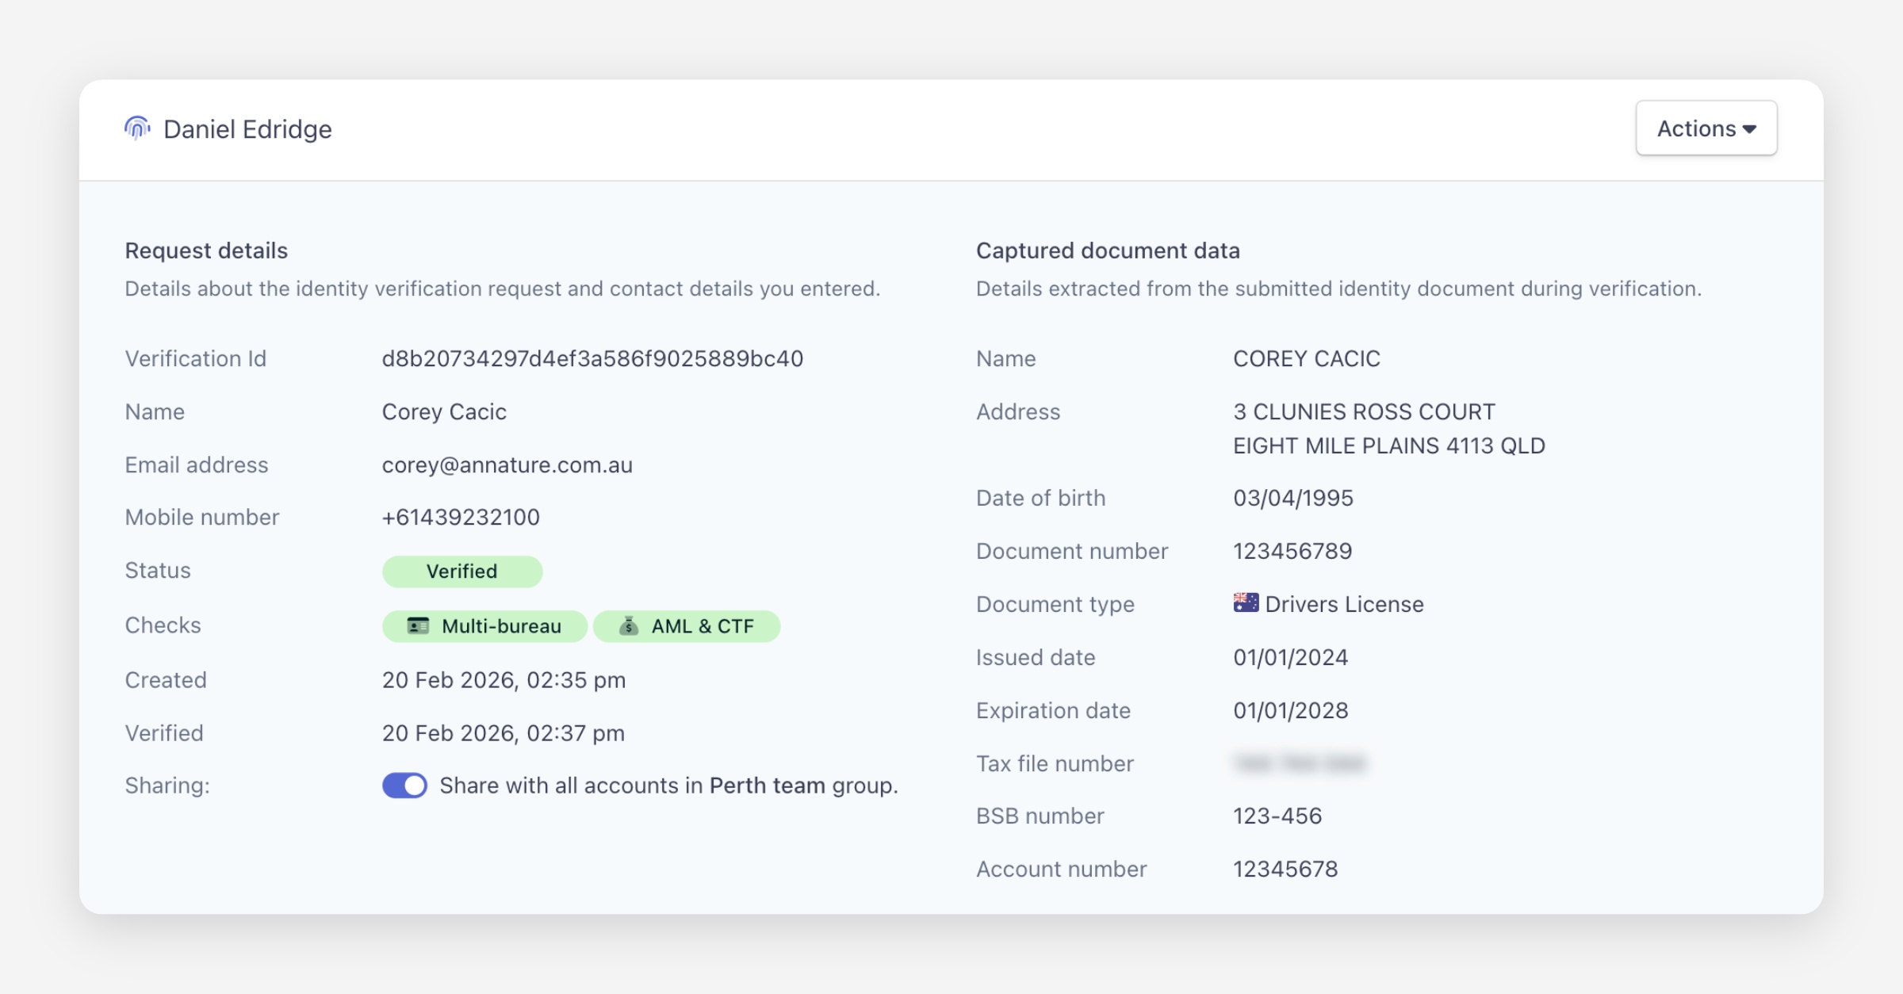Click the Australian flag icon next to Drivers License
Image resolution: width=1903 pixels, height=994 pixels.
pyautogui.click(x=1246, y=603)
